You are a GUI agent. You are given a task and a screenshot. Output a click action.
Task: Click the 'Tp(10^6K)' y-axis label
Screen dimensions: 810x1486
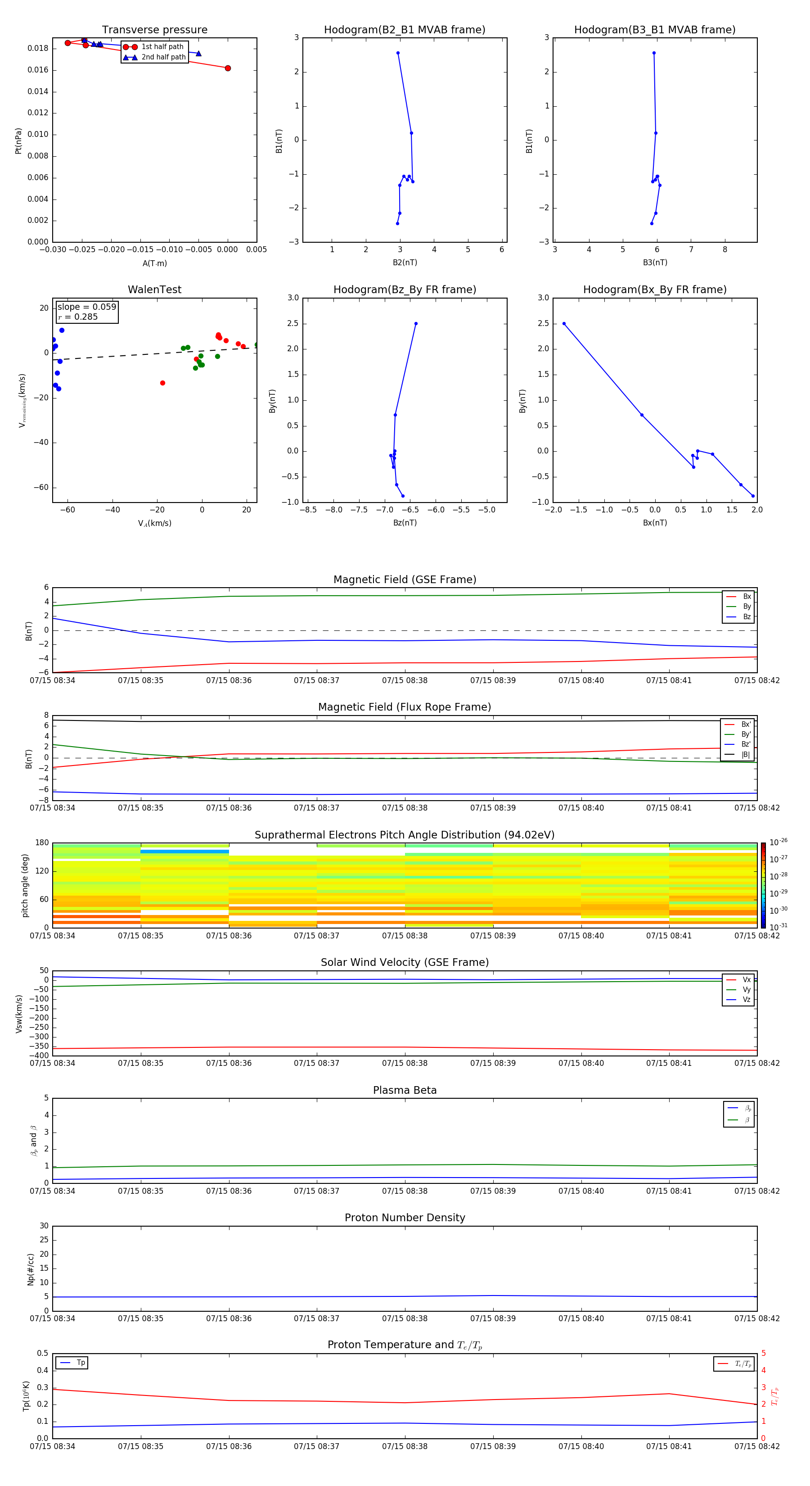coord(26,1396)
